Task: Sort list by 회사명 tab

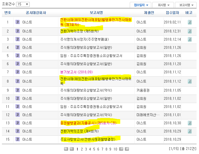Action: pyautogui.click(x=163, y=5)
